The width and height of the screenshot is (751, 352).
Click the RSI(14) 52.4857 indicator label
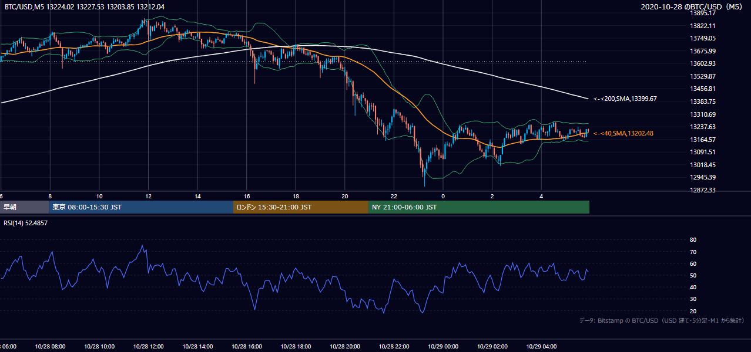point(26,223)
